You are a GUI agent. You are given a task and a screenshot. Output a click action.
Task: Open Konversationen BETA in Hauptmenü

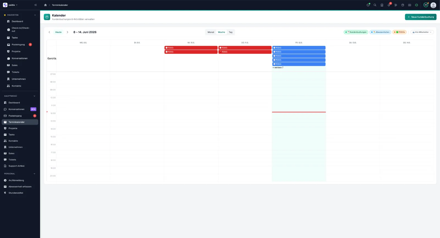pos(20,109)
